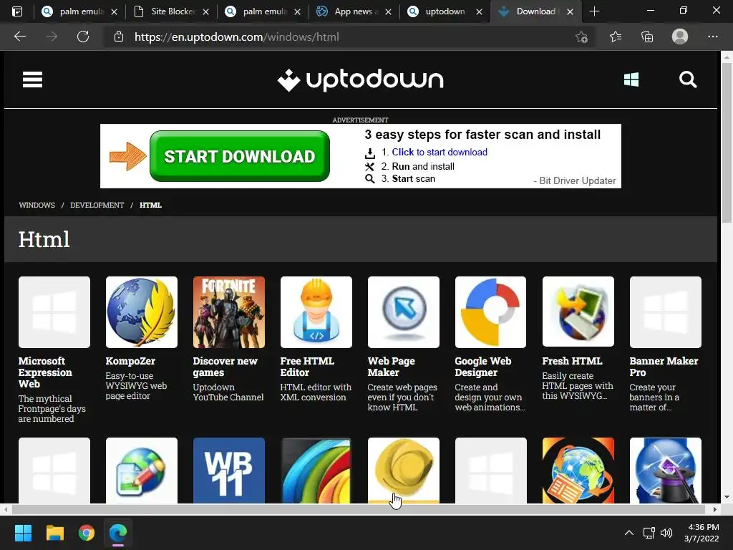Click the browser forward arrow
This screenshot has width=733, height=550.
pyautogui.click(x=52, y=37)
